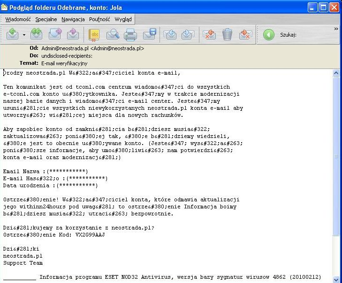Click the ESET NOD32 Antivirus information line

(180, 277)
